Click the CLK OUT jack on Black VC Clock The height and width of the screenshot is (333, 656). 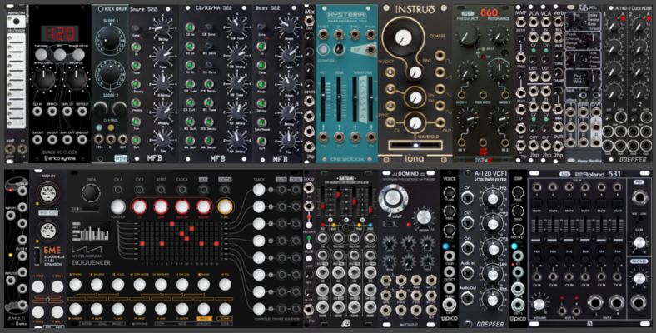coord(37,139)
